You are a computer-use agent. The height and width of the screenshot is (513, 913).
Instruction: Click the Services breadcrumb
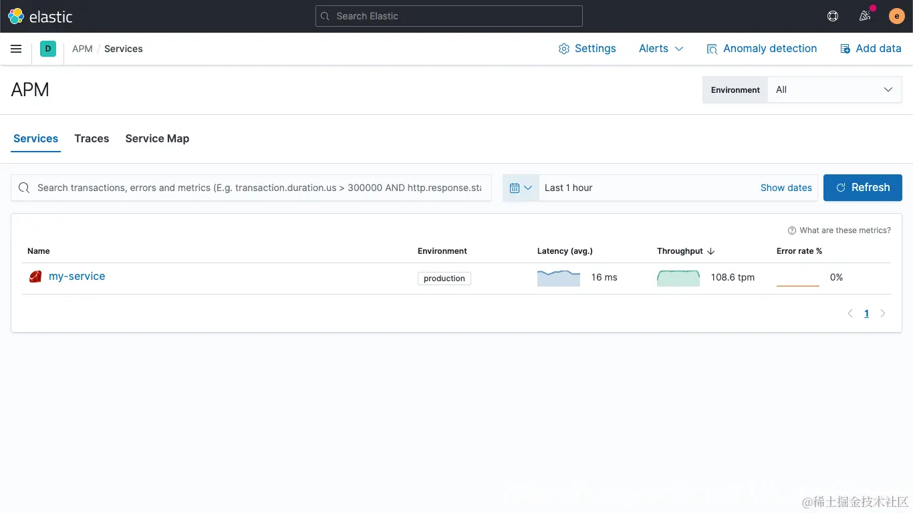[124, 49]
